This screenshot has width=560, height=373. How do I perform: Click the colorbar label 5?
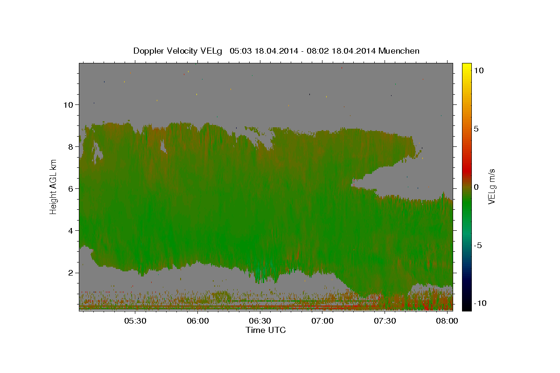[476, 129]
